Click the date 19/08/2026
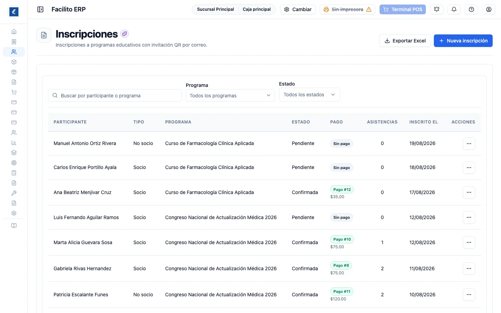501x313 pixels. tap(422, 143)
